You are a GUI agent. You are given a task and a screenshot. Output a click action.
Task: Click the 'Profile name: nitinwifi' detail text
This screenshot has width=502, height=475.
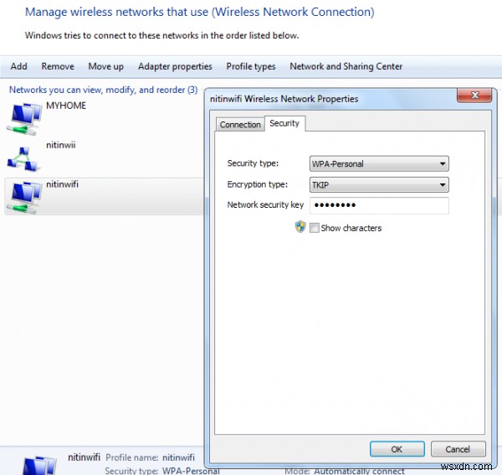(150, 457)
